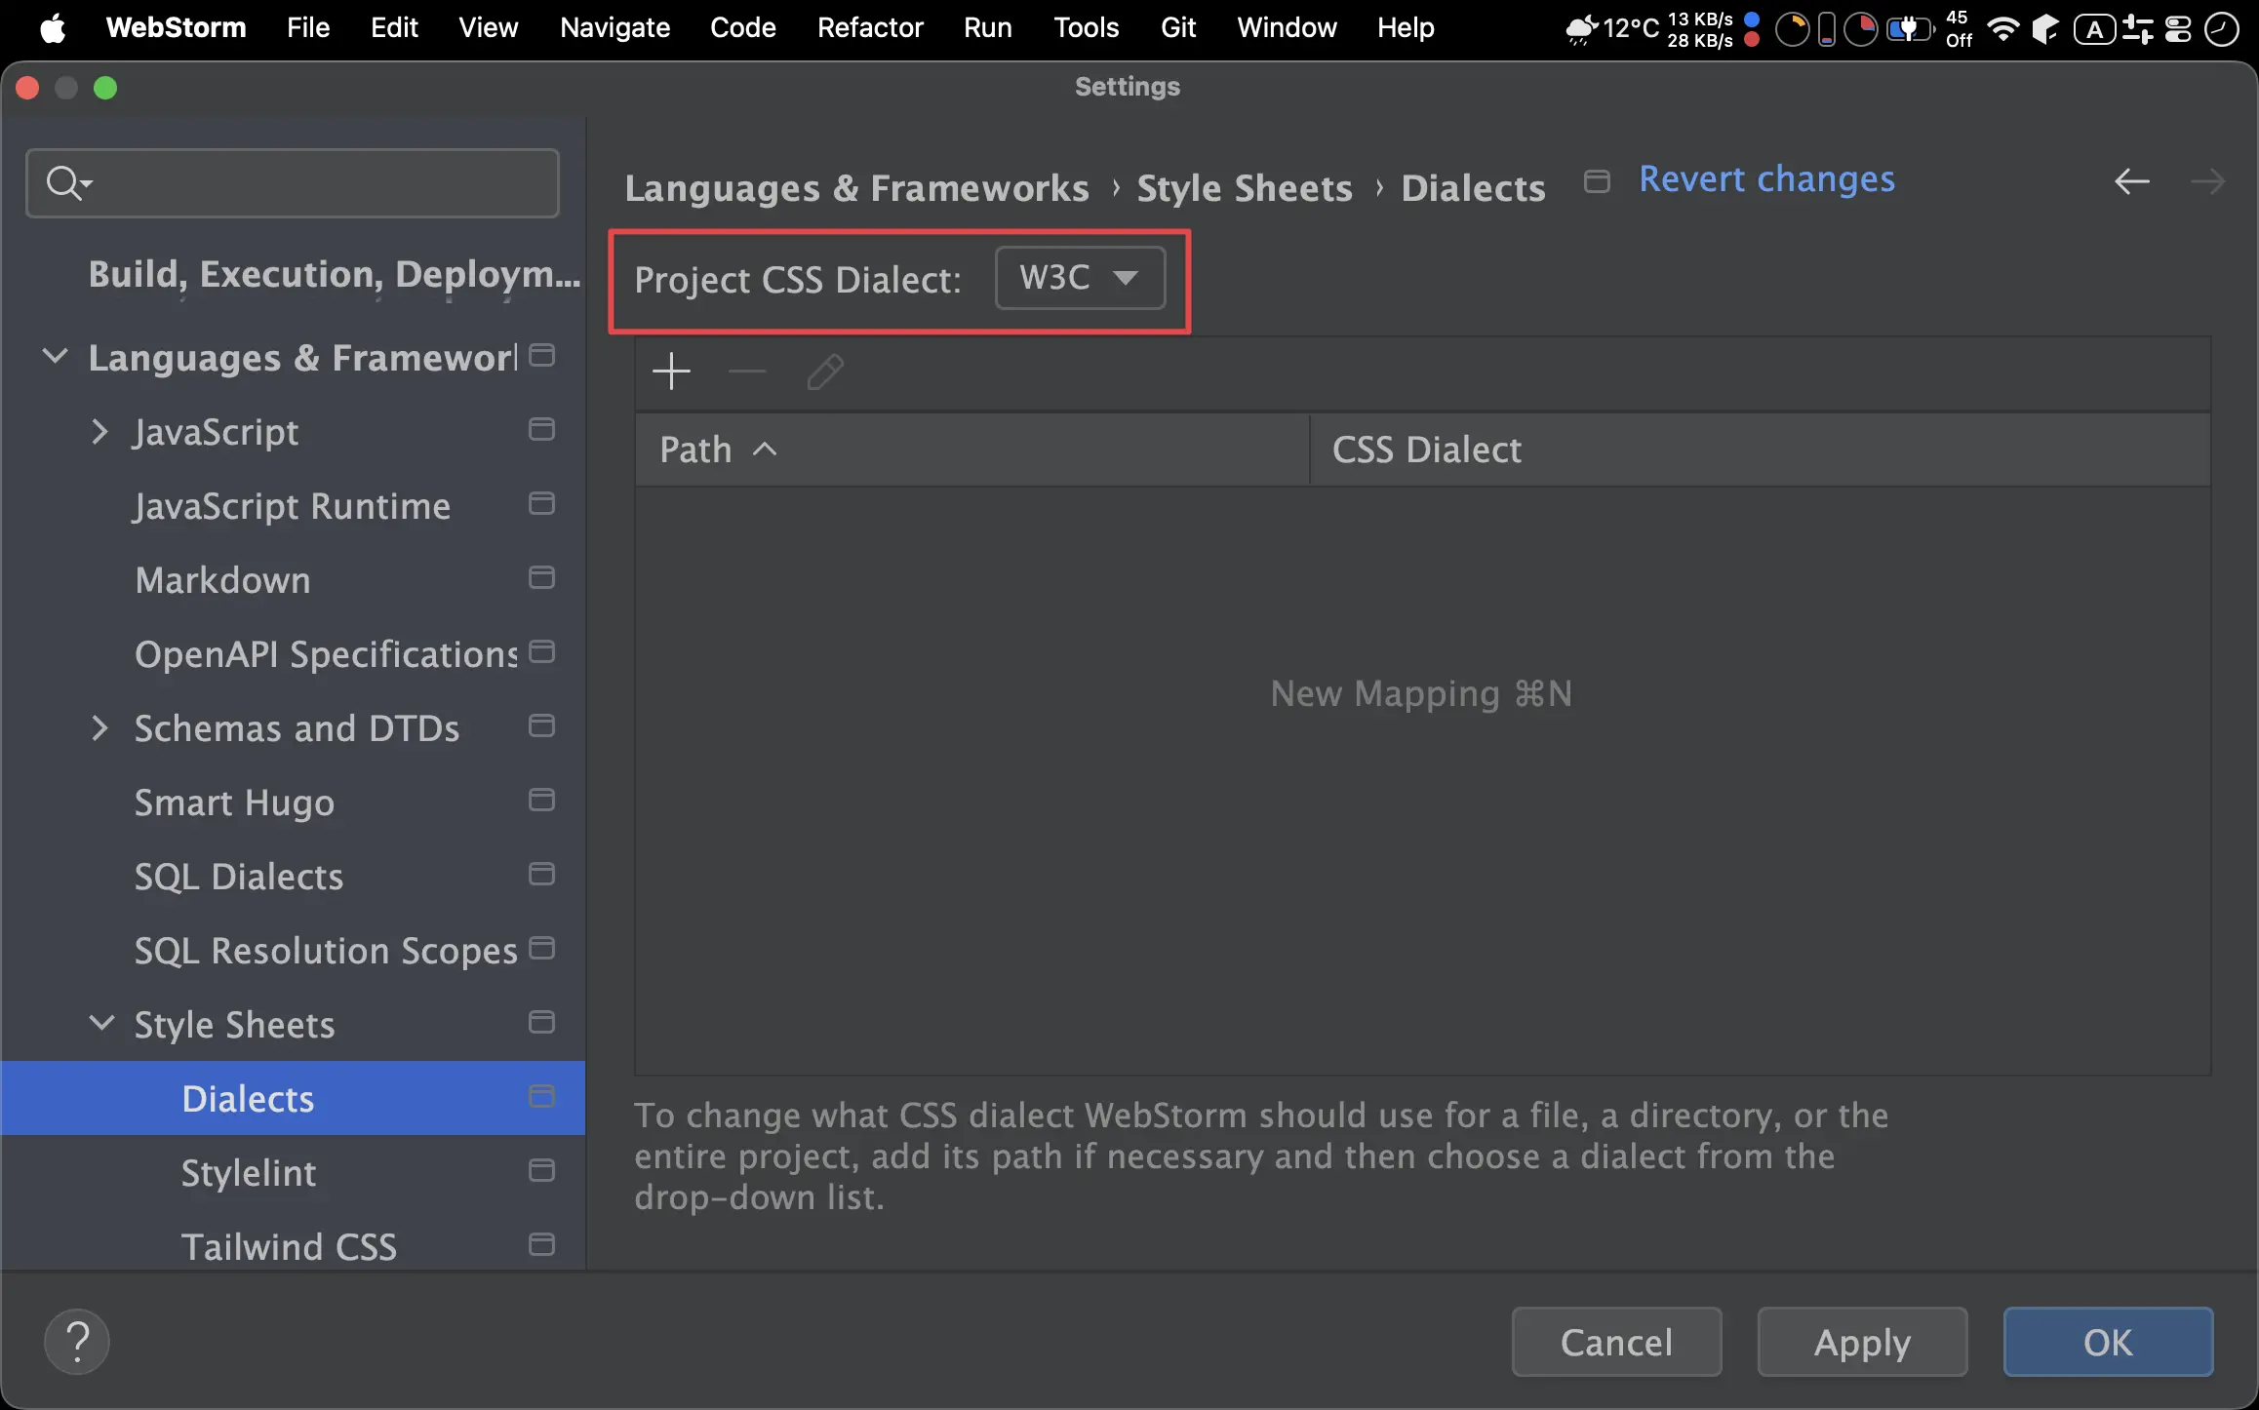Image resolution: width=2259 pixels, height=1410 pixels.
Task: Collapse the Style Sheets tree node
Action: coord(101,1023)
